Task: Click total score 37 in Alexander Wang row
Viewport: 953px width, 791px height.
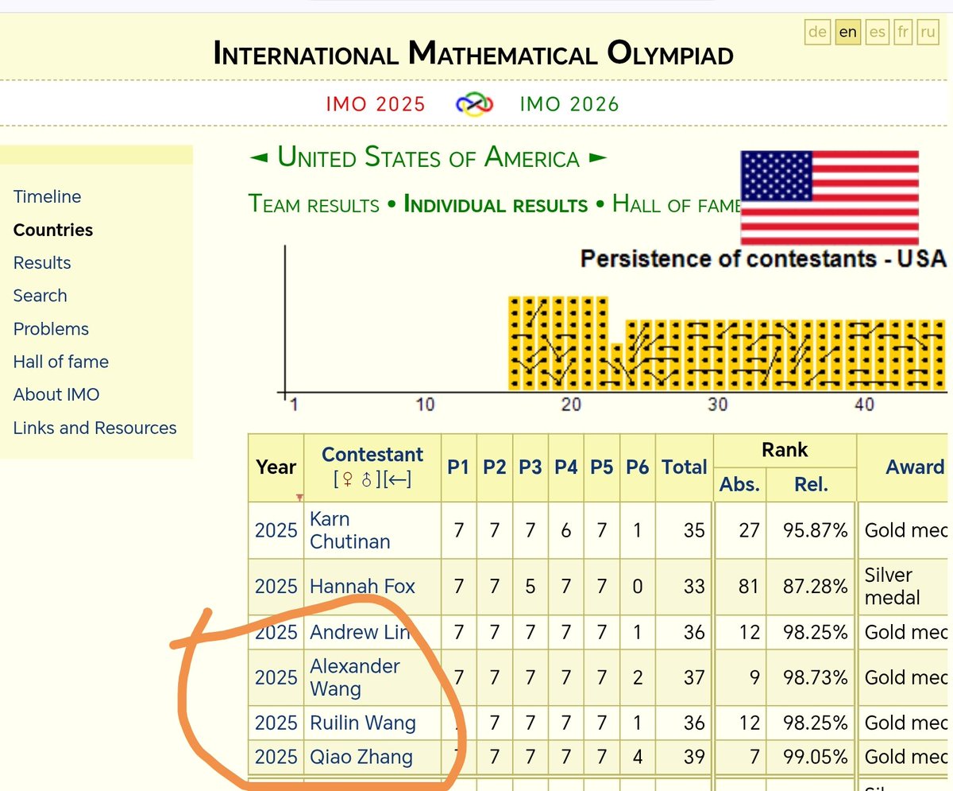Action: coord(694,677)
